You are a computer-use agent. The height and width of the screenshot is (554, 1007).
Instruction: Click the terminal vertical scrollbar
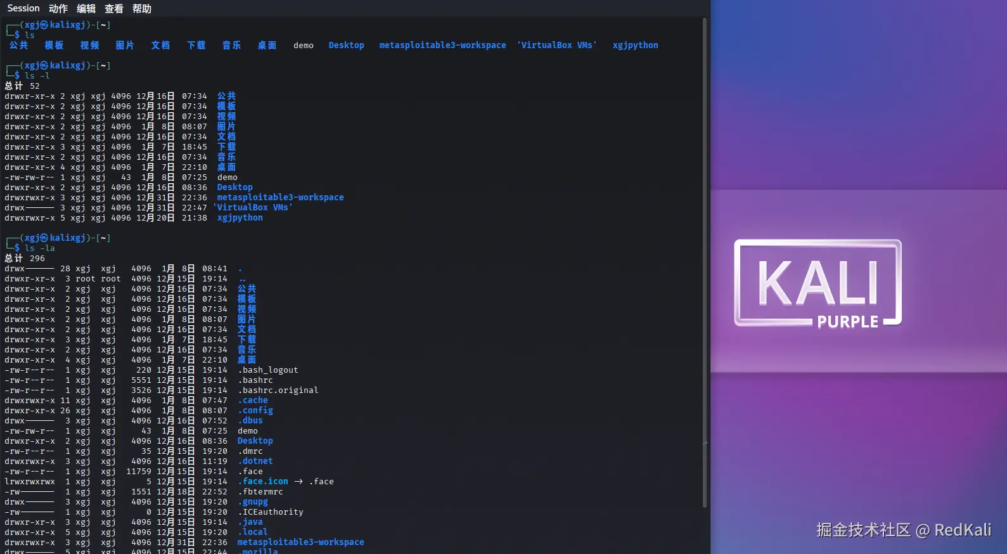[705, 262]
